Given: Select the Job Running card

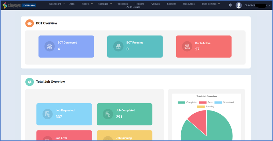Looking at the screenshot, I should point(125,135).
